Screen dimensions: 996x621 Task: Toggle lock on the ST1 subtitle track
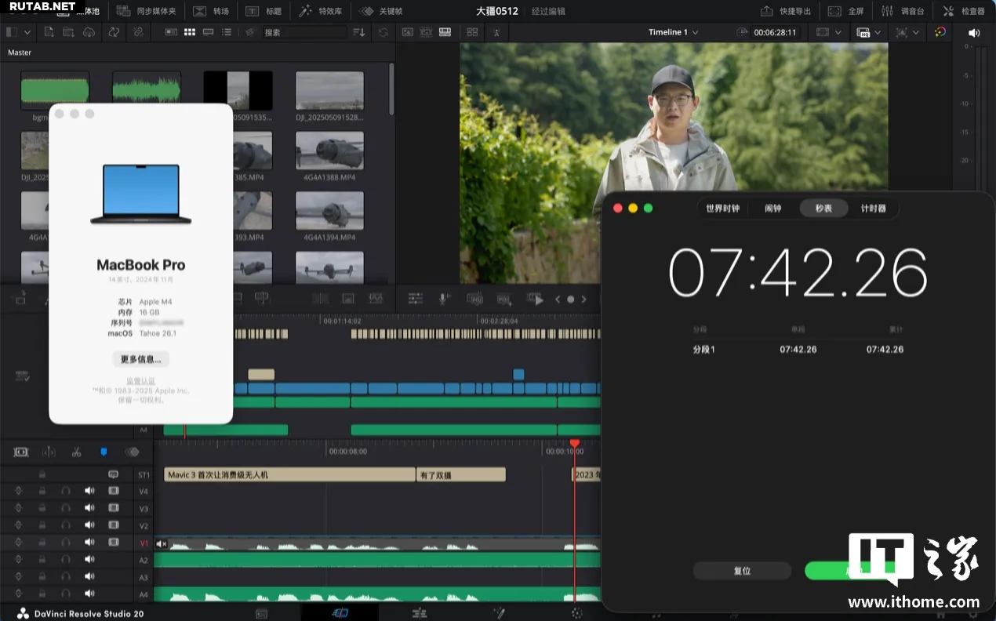click(42, 474)
